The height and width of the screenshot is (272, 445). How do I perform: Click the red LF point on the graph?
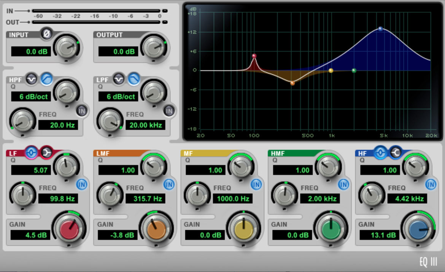(x=254, y=56)
